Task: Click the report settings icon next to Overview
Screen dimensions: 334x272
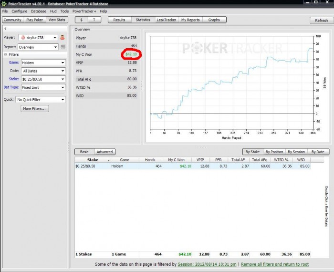Action: 63,47
